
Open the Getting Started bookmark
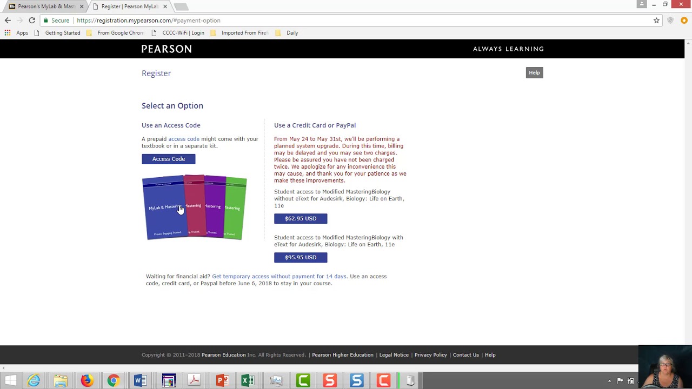click(57, 33)
